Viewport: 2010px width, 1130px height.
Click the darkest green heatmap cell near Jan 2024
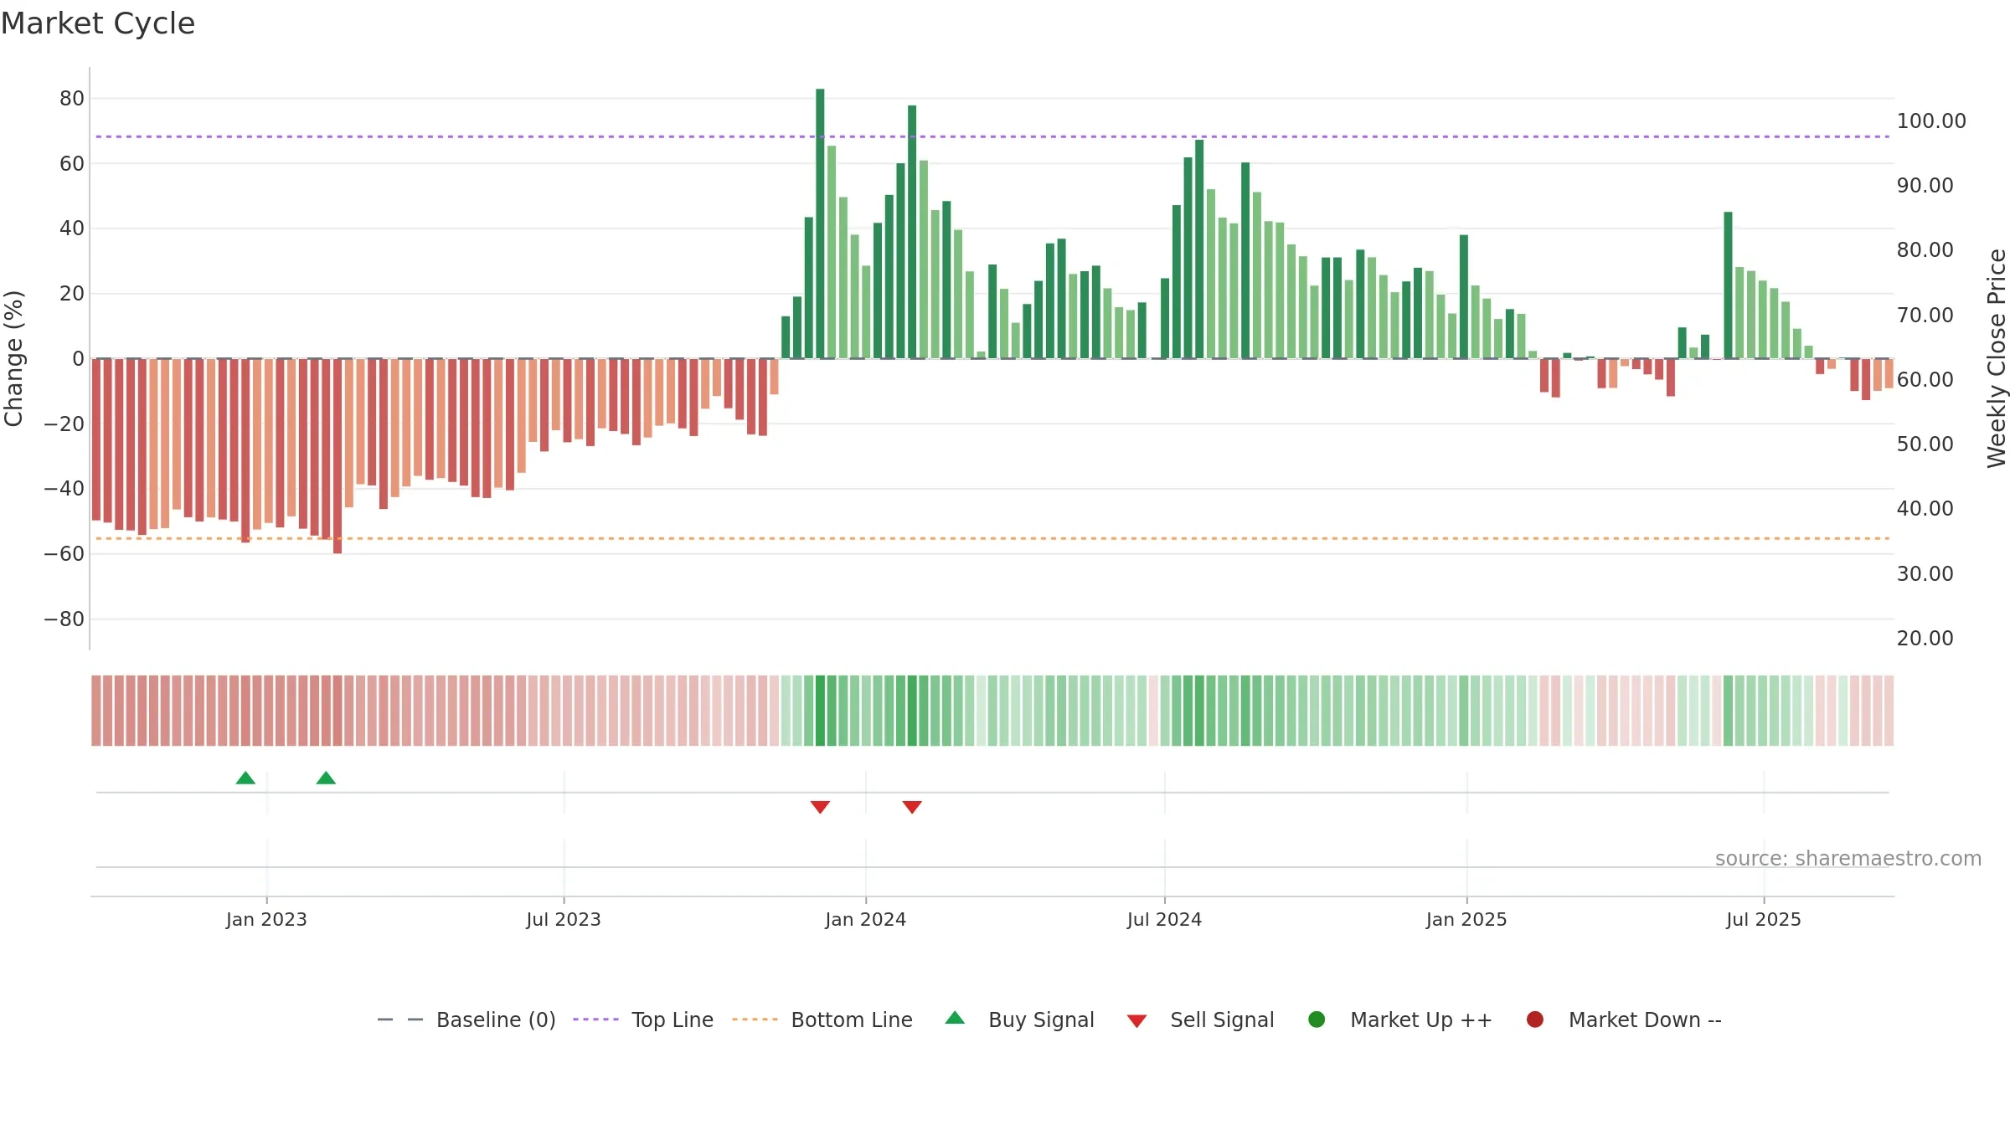point(820,711)
